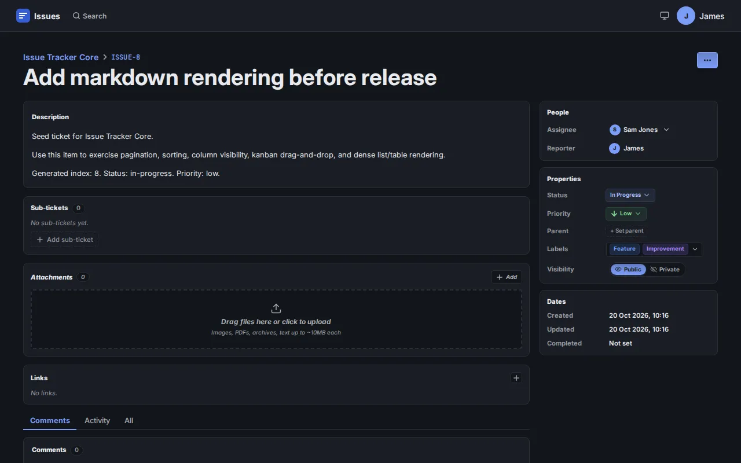741x463 pixels.
Task: Click the Attachments count badge
Action: [83, 277]
